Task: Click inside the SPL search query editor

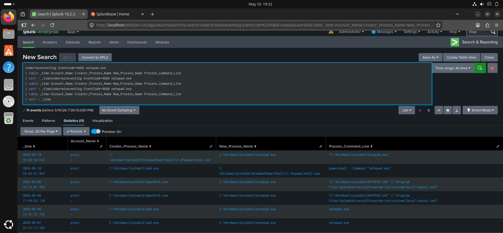Action: point(227,84)
